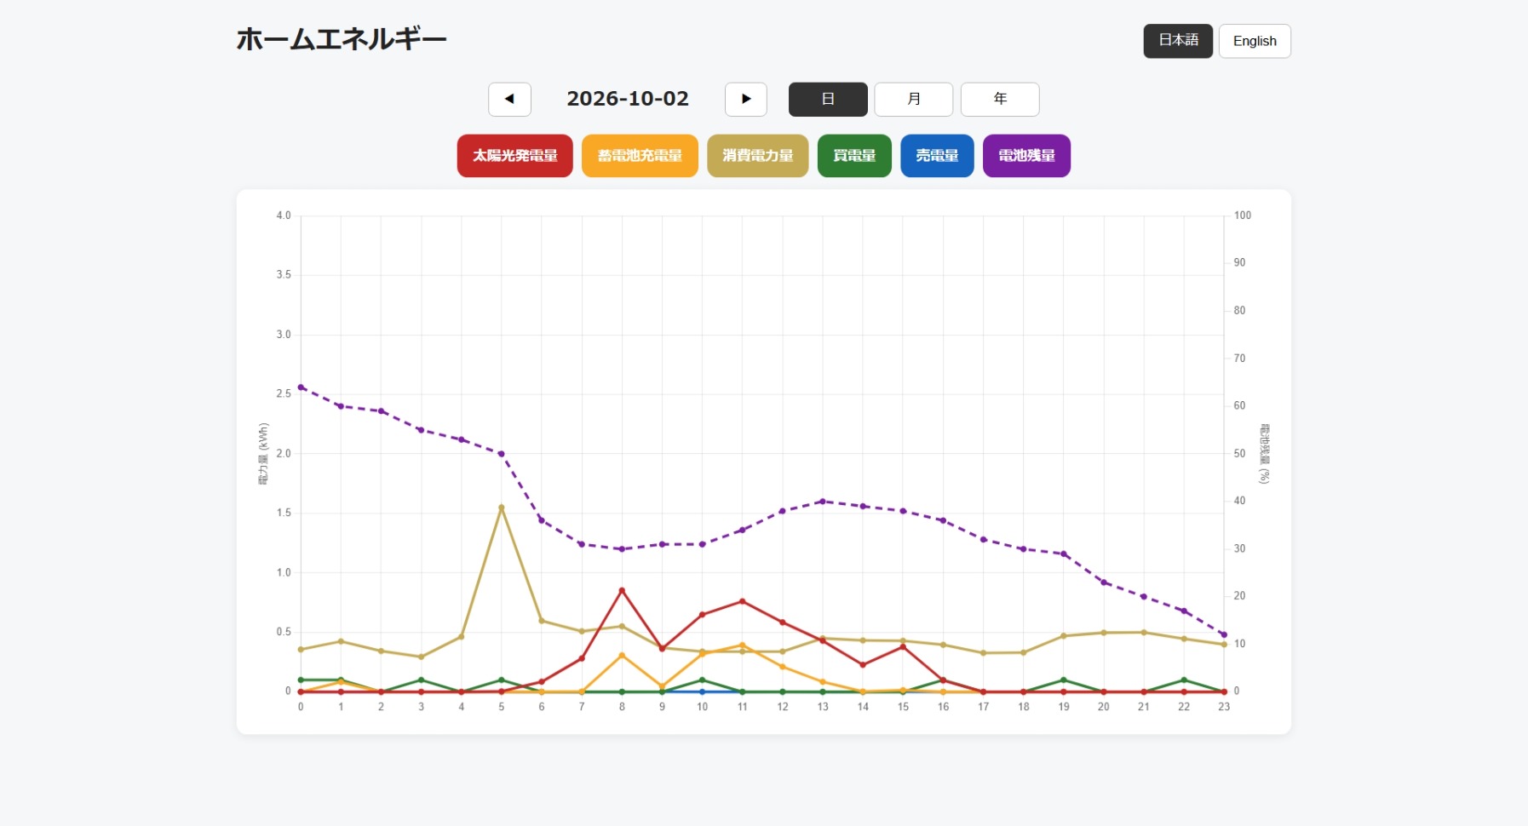Switch language to 日本語
The height and width of the screenshot is (826, 1528).
point(1178,41)
